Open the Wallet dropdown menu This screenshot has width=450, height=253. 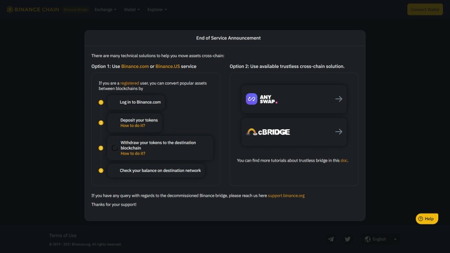[132, 10]
